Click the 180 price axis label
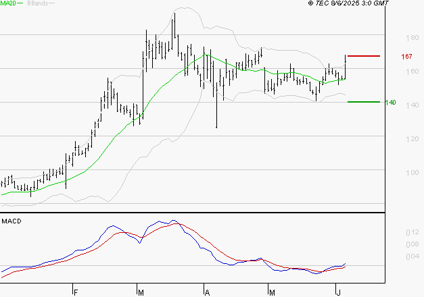This screenshot has height=297, width=424. point(413,38)
